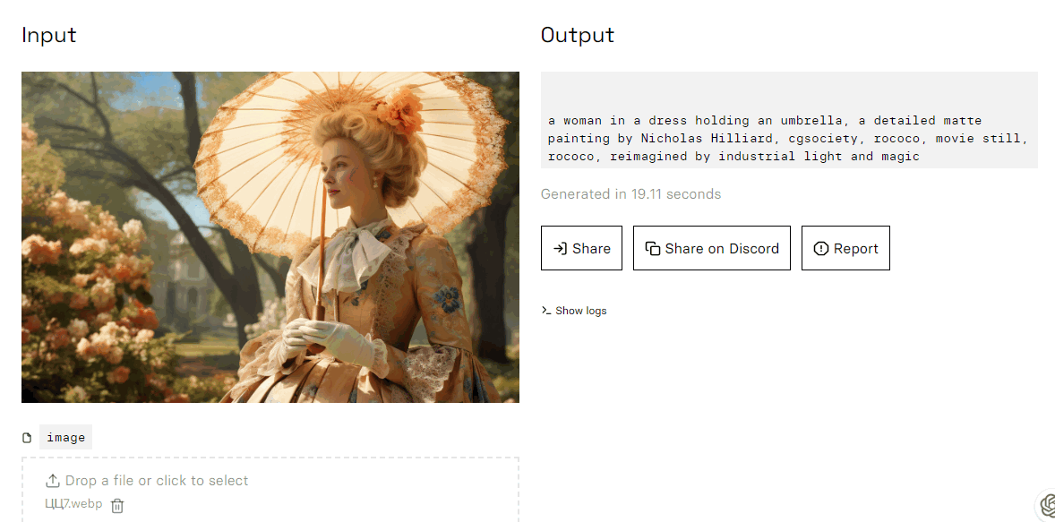Click the Report button
This screenshot has height=522, width=1055.
[845, 248]
